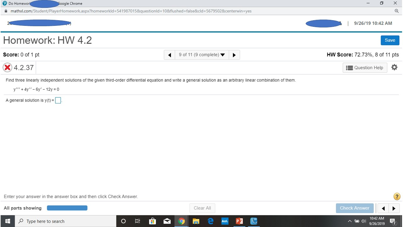Open the Start menu
The image size is (403, 227).
click(8, 221)
